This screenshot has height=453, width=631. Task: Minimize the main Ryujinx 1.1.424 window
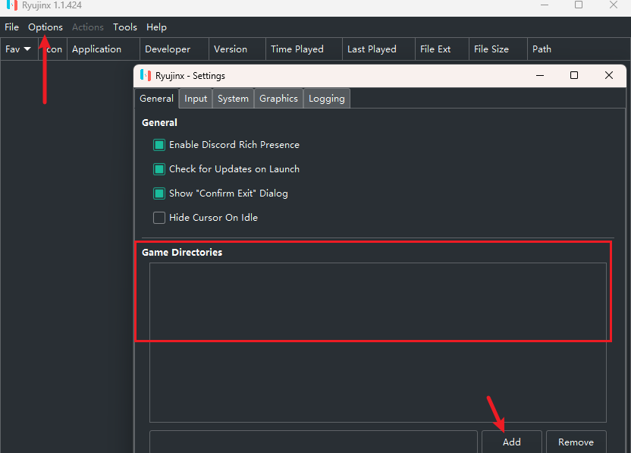click(x=545, y=5)
